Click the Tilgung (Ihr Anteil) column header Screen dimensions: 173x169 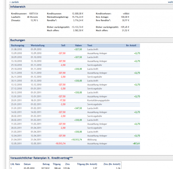pyautogui.click(x=87, y=164)
